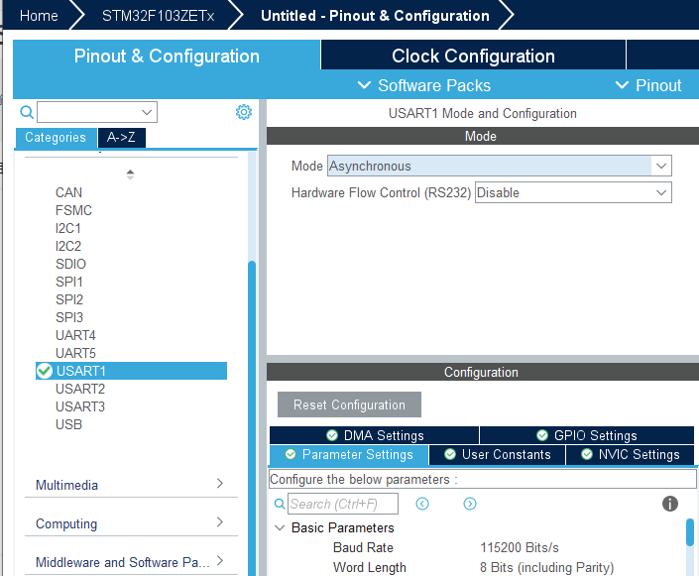Screen dimensions: 699x576
Task: Open the settings gear in categories panel
Action: pyautogui.click(x=243, y=112)
